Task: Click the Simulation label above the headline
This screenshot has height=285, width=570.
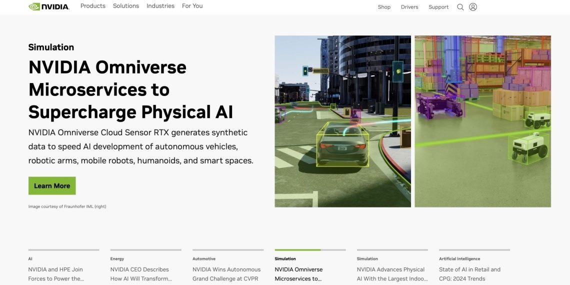Action: click(x=51, y=47)
